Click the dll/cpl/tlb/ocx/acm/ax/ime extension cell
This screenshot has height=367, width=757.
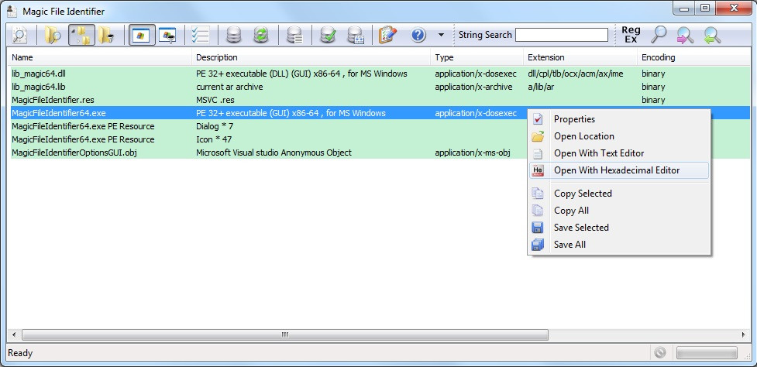(x=576, y=74)
